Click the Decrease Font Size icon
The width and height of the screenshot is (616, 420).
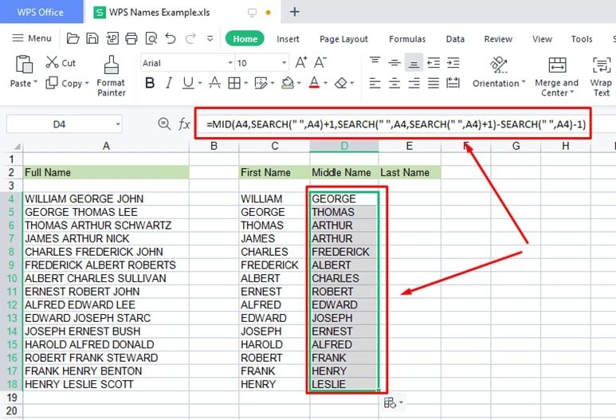(x=320, y=62)
